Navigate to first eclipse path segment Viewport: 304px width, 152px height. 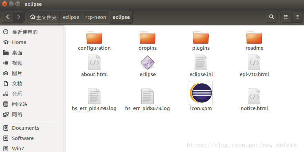click(71, 17)
